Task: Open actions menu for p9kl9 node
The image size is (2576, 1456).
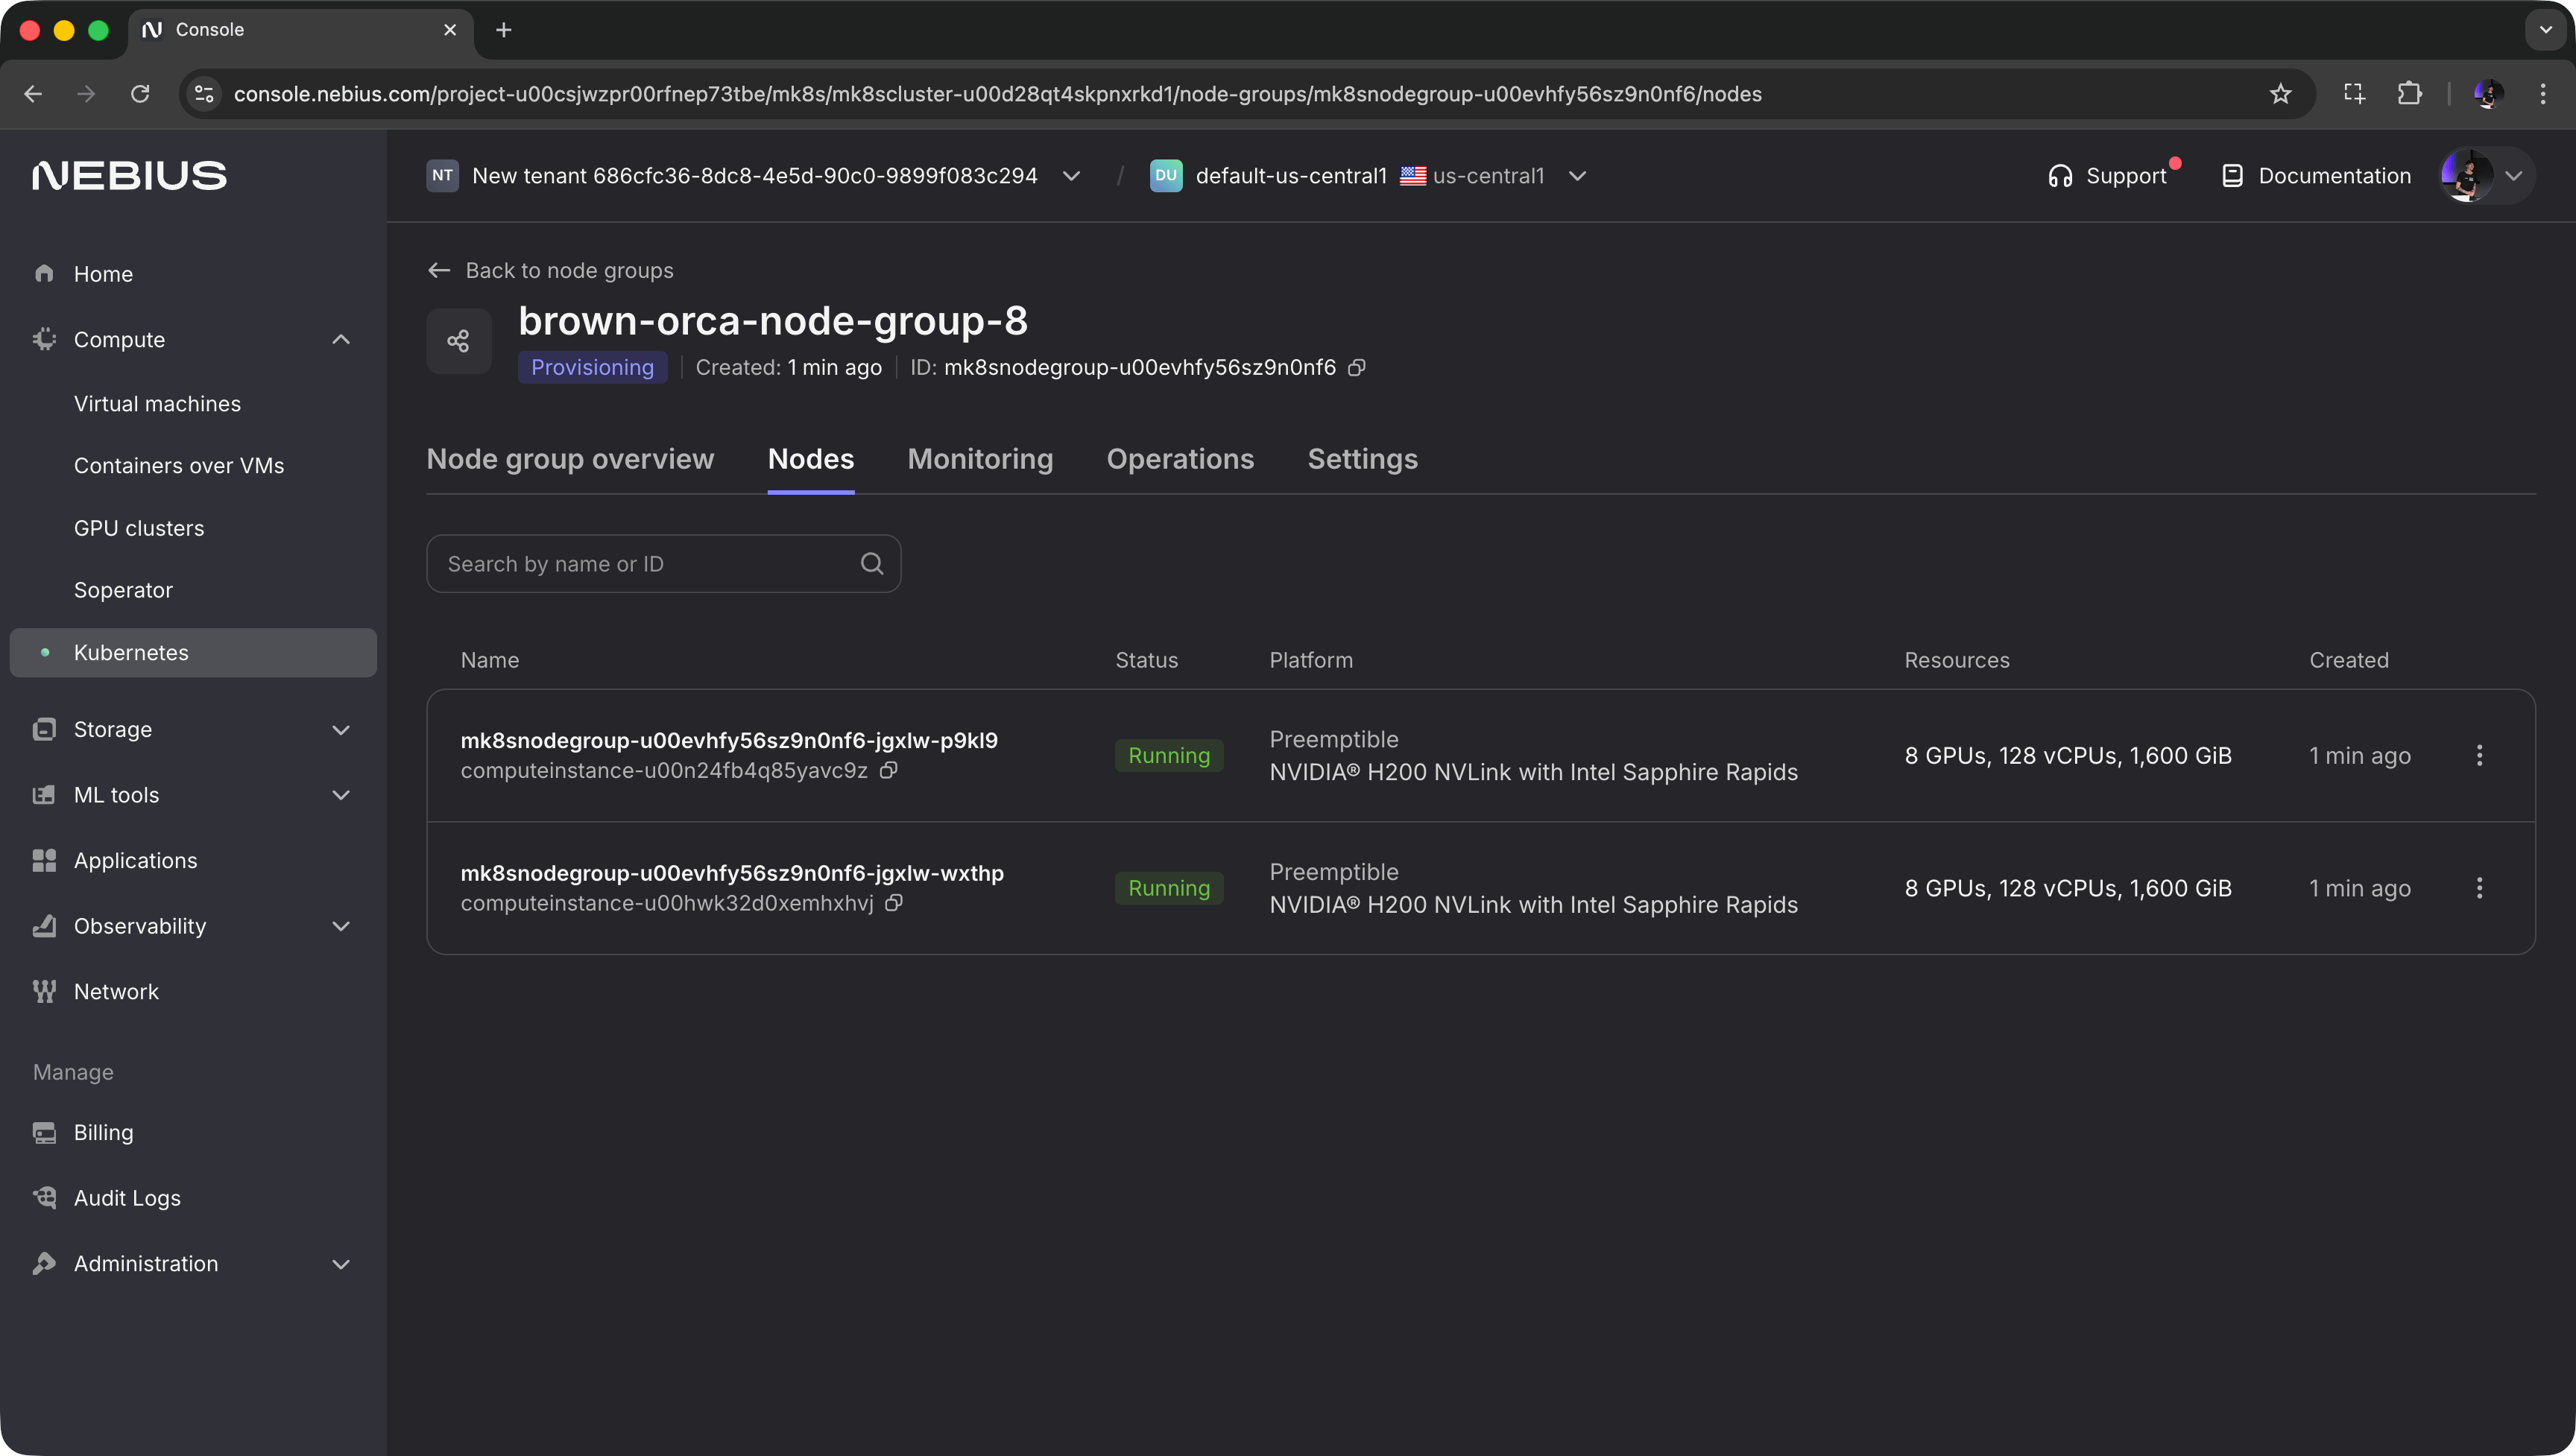Action: [x=2479, y=756]
